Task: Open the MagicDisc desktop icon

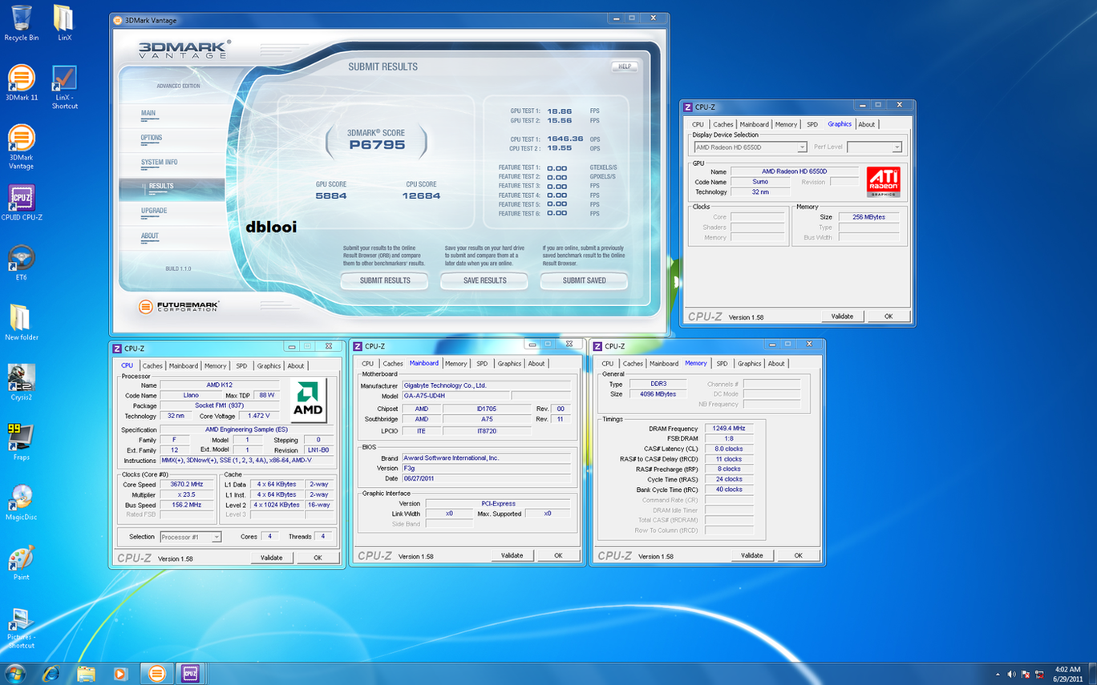Action: click(22, 497)
